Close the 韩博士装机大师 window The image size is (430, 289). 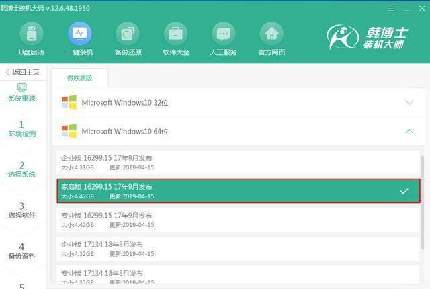(x=422, y=9)
